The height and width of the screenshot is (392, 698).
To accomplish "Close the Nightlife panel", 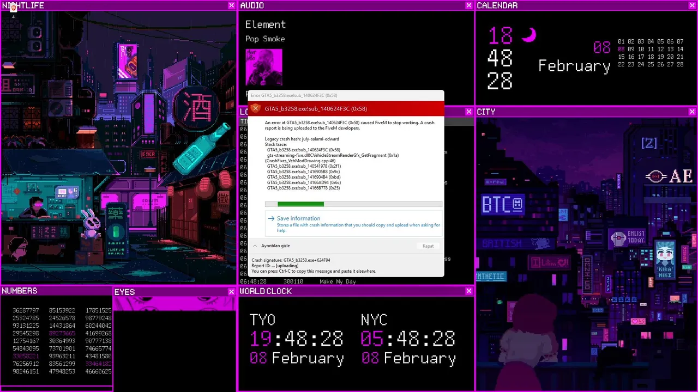I will pyautogui.click(x=231, y=5).
